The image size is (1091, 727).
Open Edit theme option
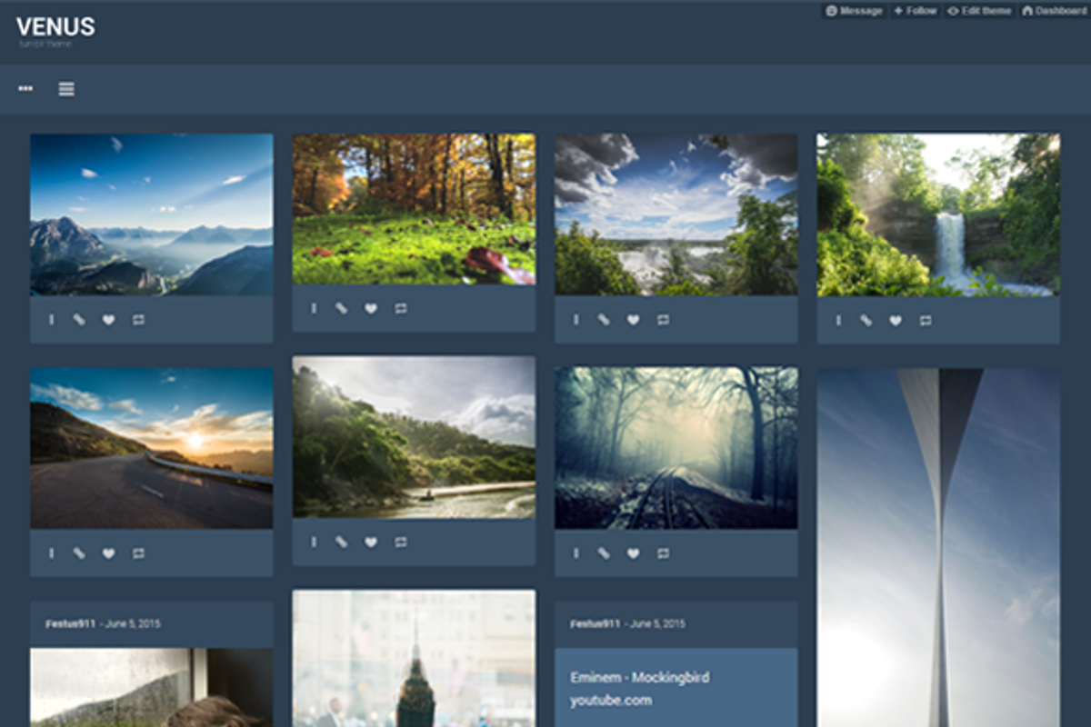click(979, 11)
